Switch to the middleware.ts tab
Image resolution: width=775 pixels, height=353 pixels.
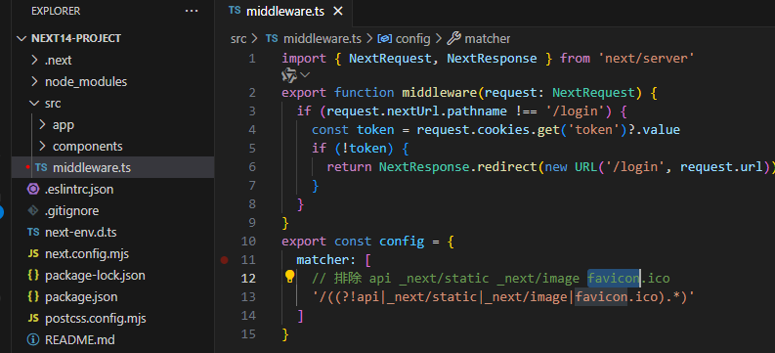click(284, 12)
